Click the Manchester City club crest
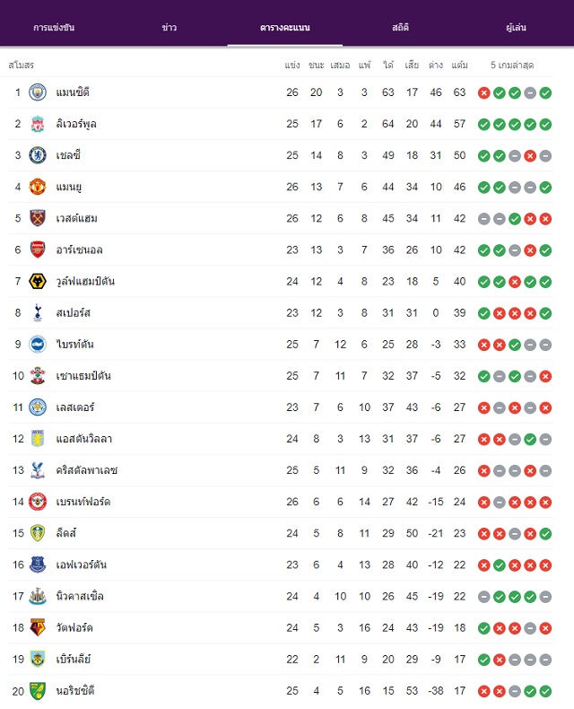 [38, 92]
